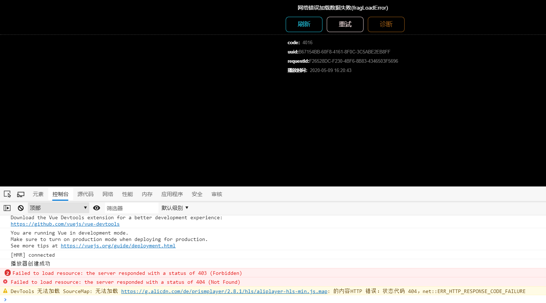Click the 'You are running Vue in development mode' line
Viewport: 546px width, 303px height.
[69, 233]
